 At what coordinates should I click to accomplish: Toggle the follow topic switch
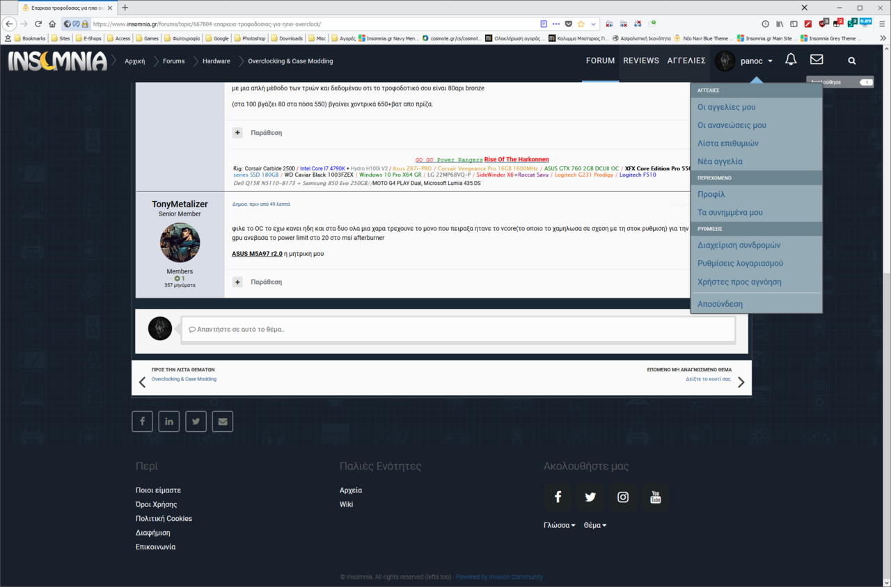click(865, 82)
